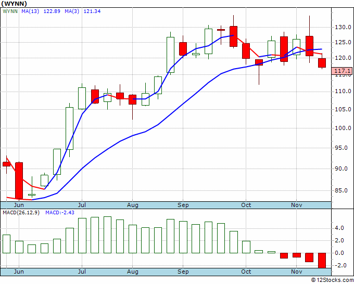This screenshot has width=354, height=284.
Task: Select the MACD:-2.43 value readout
Action: pyautogui.click(x=60, y=213)
